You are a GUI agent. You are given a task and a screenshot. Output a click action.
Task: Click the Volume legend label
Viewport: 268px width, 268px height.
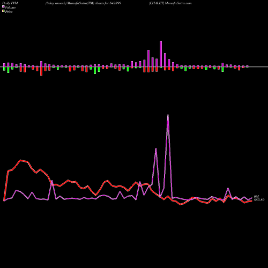coord(10,8)
